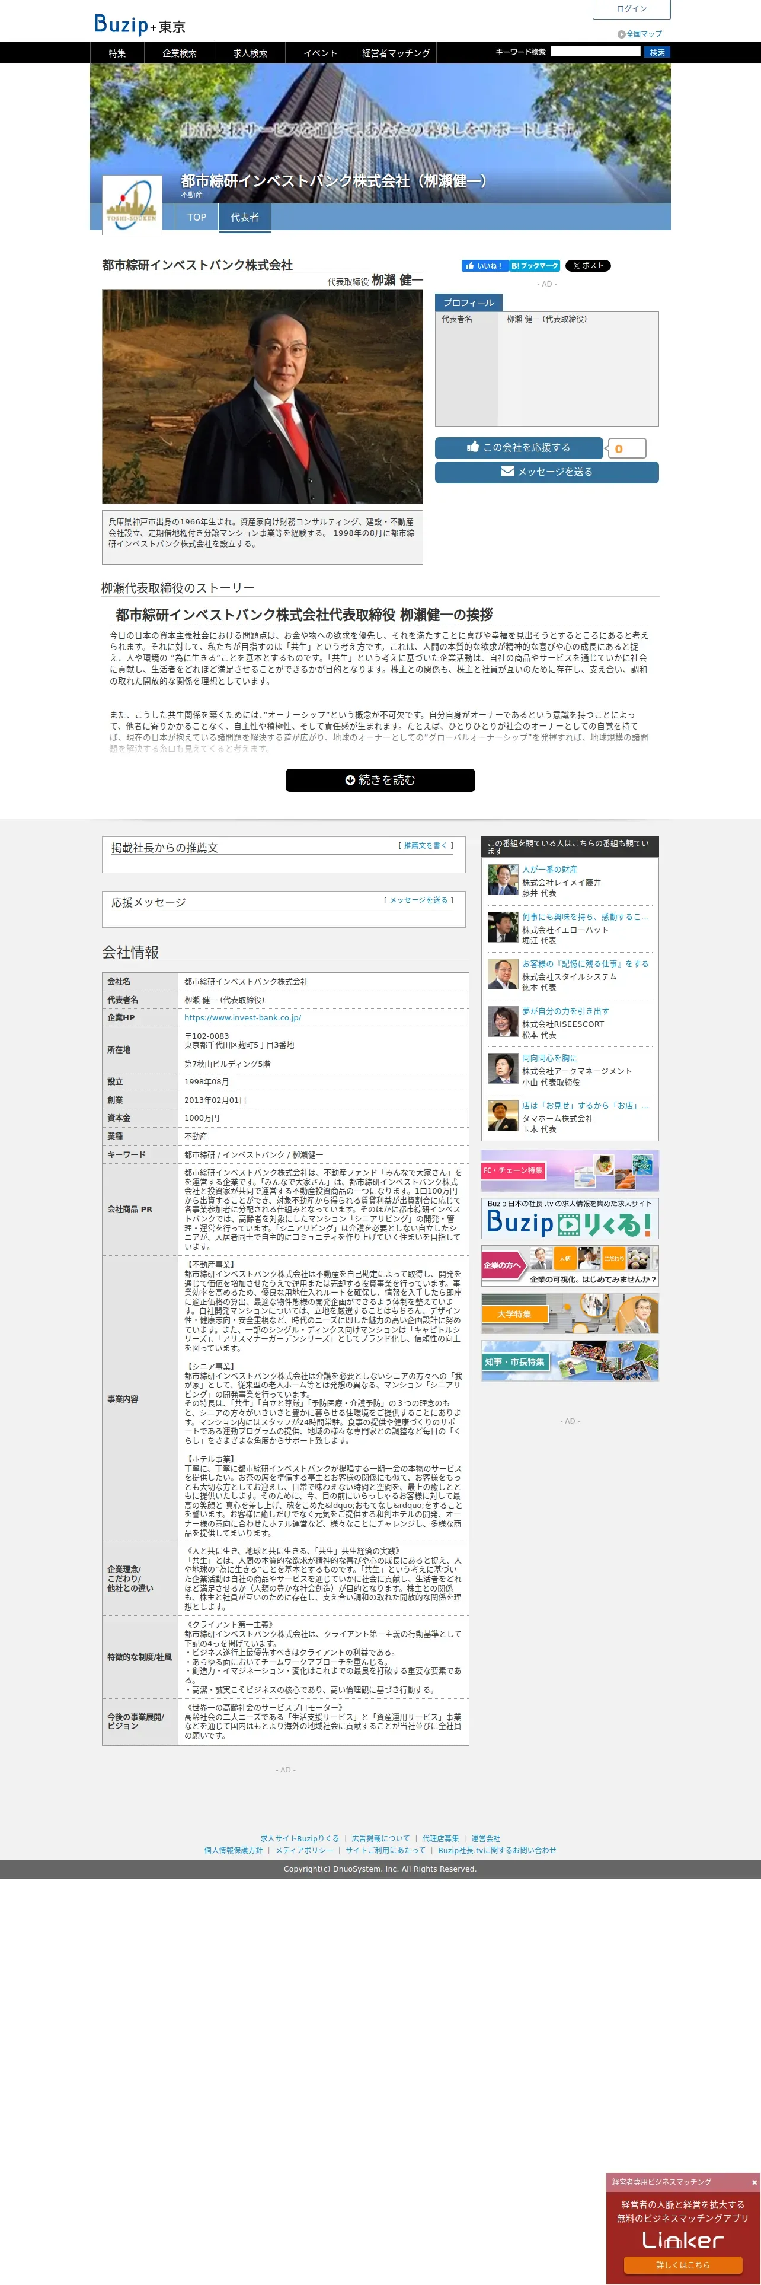
Task: Click 詳しくはこちら in the Linker popup
Action: (682, 2265)
